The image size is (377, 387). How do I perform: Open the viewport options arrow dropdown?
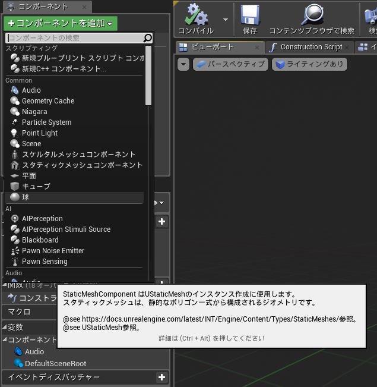click(183, 64)
